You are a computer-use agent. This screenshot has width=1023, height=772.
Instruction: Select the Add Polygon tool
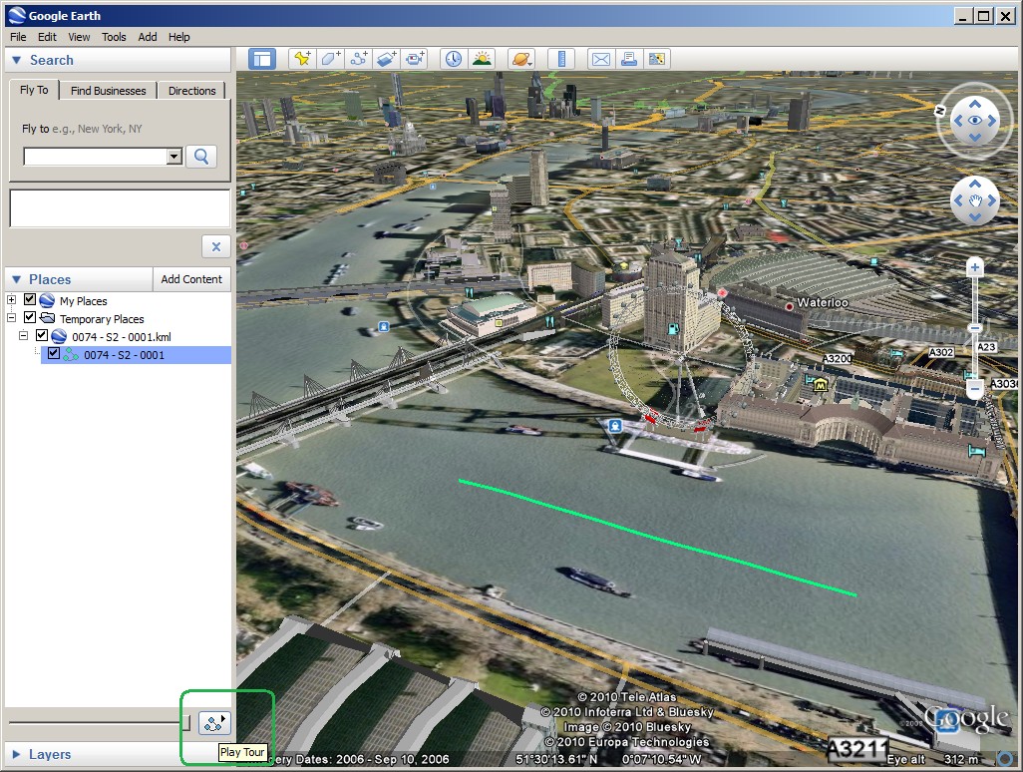(x=331, y=59)
